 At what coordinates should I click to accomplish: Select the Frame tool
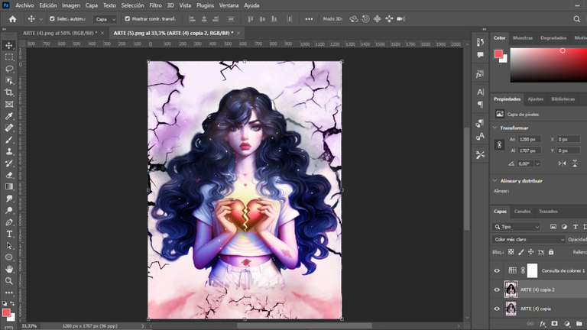(9, 105)
